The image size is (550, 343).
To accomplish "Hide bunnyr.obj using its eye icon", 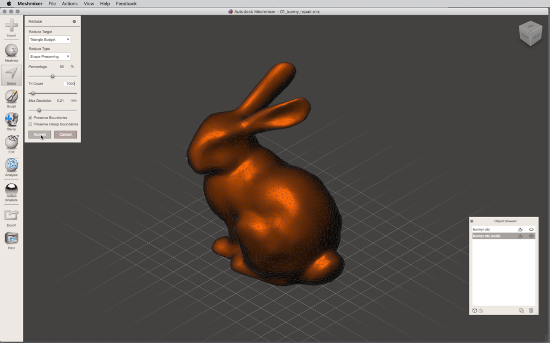I will (531, 229).
